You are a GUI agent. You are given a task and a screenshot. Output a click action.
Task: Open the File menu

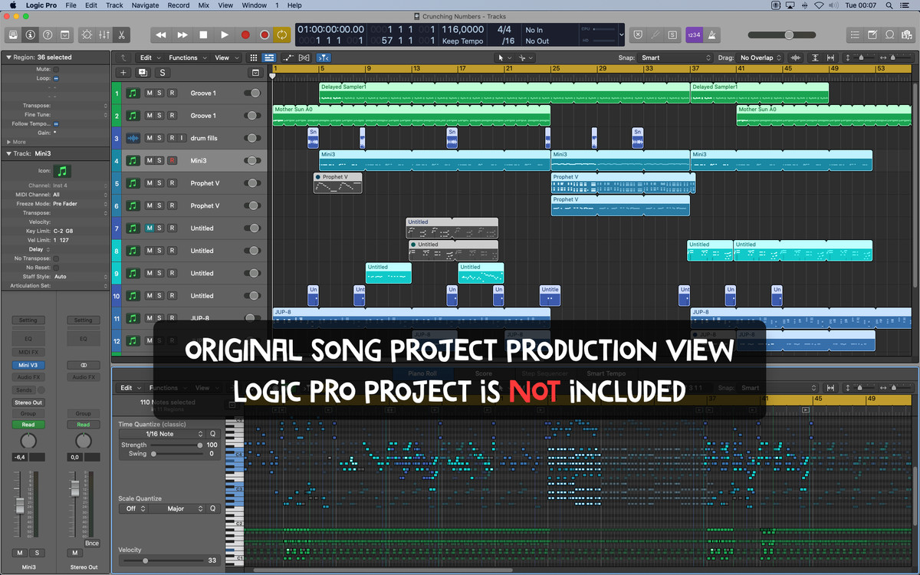click(71, 5)
